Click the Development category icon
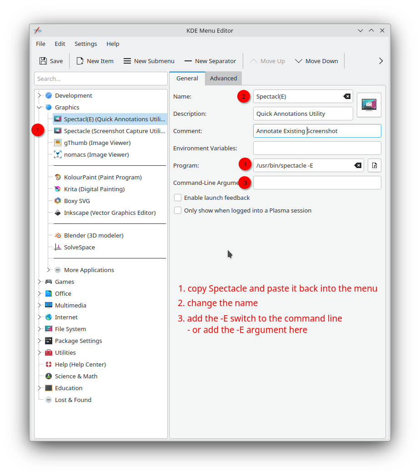This screenshot has width=420, height=476. click(x=49, y=95)
